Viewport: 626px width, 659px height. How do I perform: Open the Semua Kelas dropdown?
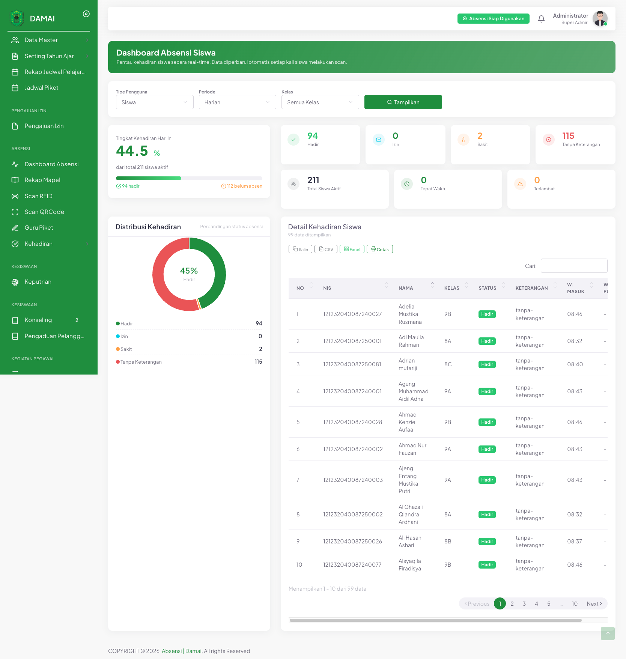[x=320, y=102]
